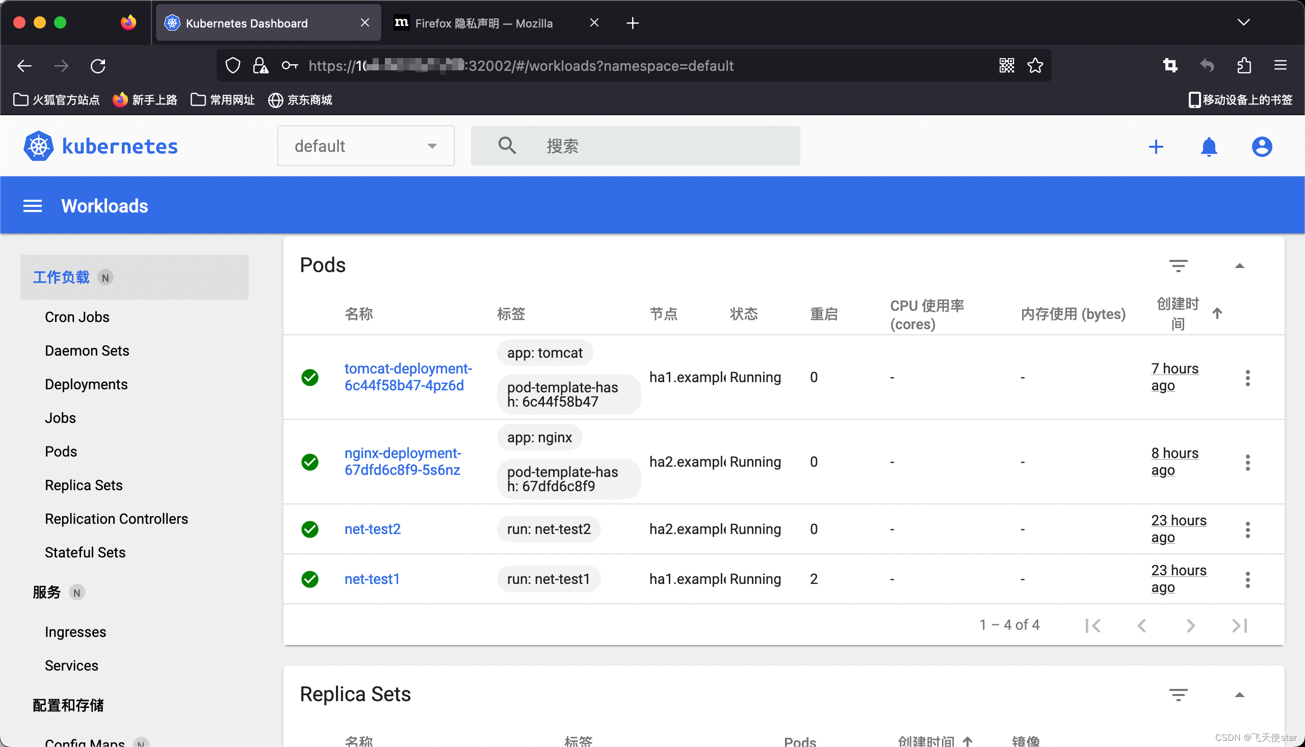1305x747 pixels.
Task: Toggle the hamburger menu next to Workloads
Action: [x=33, y=206]
